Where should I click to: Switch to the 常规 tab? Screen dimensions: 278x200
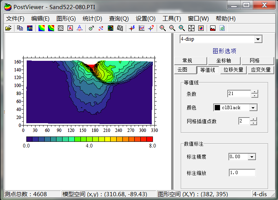191,61
